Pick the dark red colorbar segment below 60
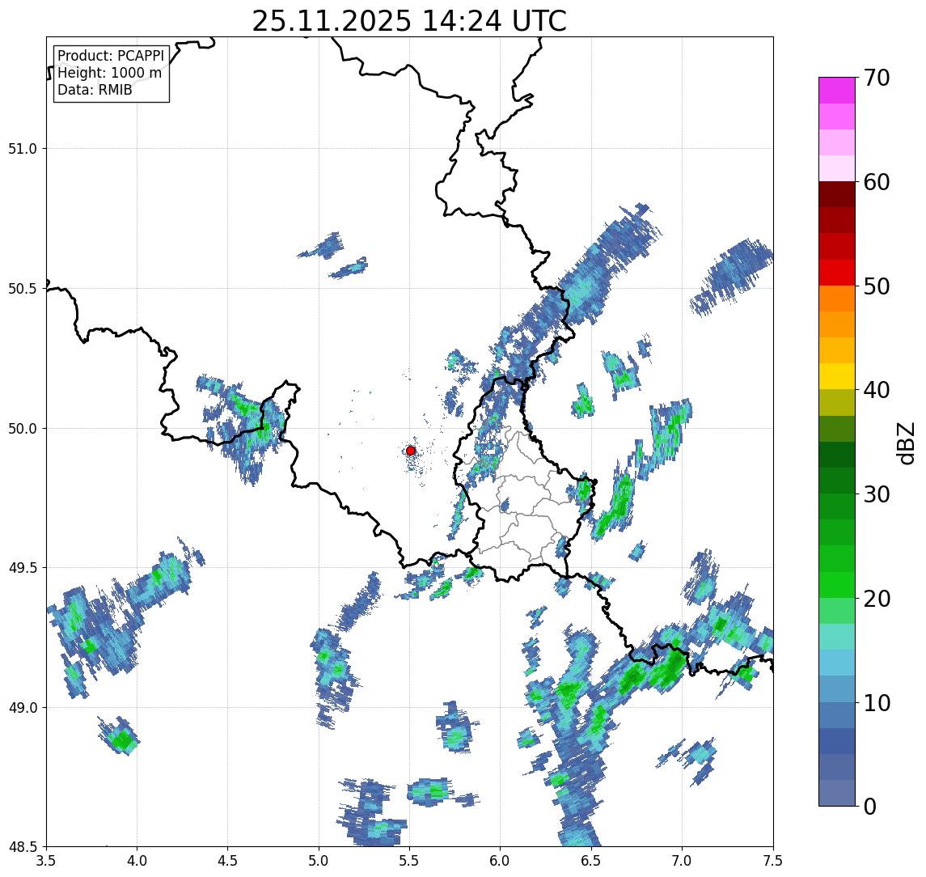 [837, 194]
